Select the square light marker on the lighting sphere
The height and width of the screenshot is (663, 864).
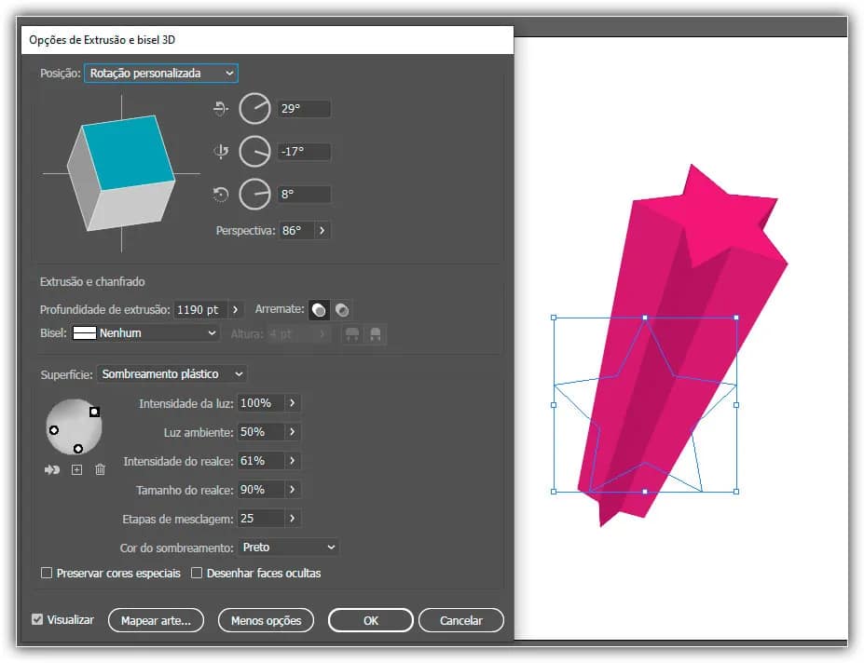point(94,412)
